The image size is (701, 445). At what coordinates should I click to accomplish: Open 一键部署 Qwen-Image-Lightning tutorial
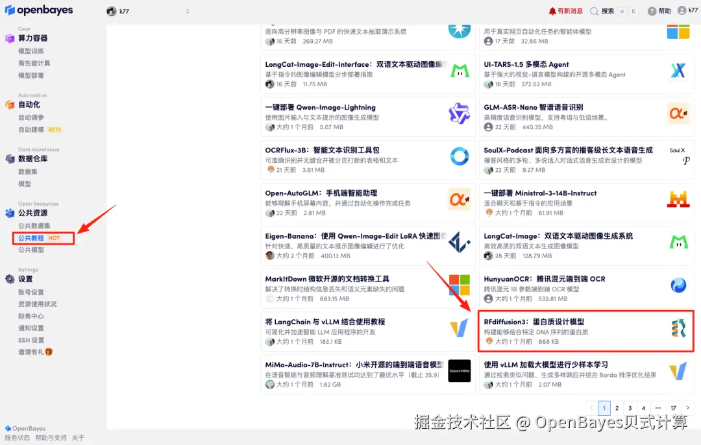[320, 107]
